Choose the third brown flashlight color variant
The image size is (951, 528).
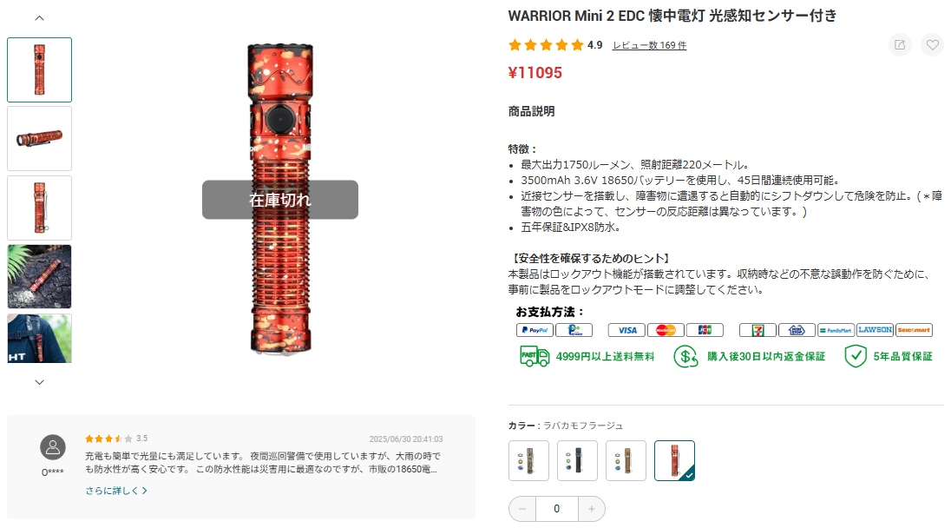[626, 460]
